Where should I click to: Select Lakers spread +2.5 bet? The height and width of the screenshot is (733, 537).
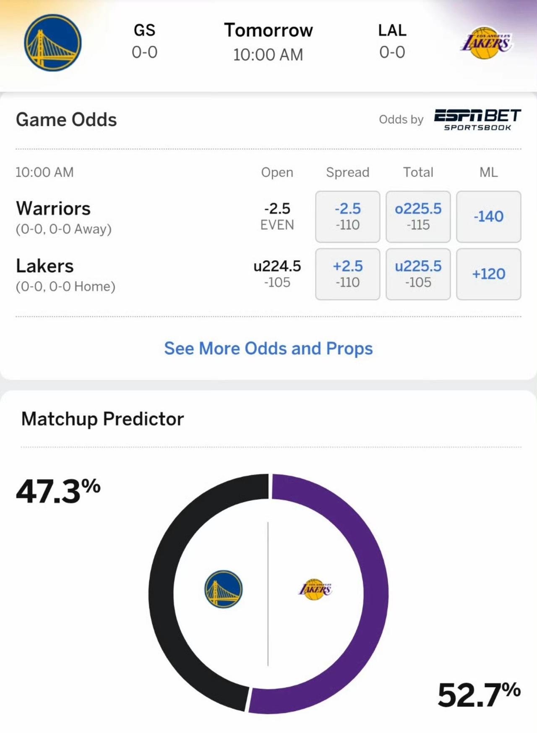point(347,274)
